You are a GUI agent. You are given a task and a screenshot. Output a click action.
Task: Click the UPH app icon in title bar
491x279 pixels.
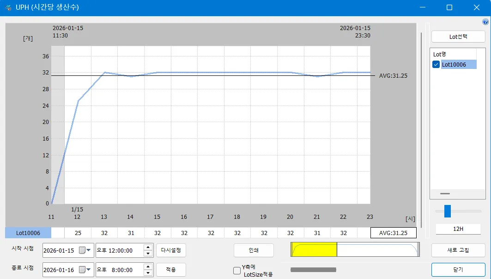pyautogui.click(x=8, y=7)
